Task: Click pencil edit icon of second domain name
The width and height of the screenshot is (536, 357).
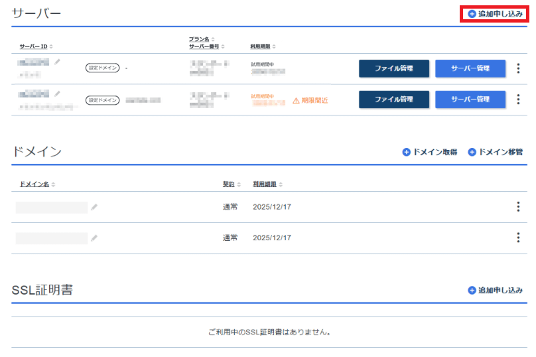Action: (x=94, y=238)
